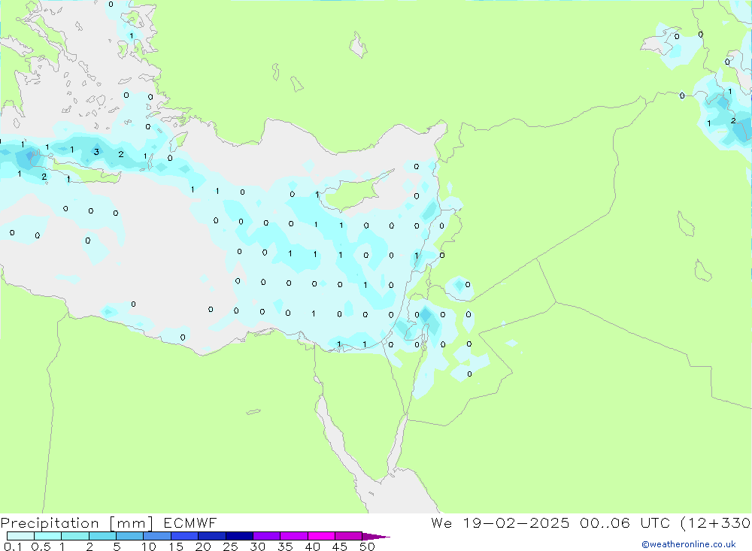The width and height of the screenshot is (752, 551).
Task: Click the lightest cyan 0.1–0.5 legend swatch
Action: coord(20,536)
